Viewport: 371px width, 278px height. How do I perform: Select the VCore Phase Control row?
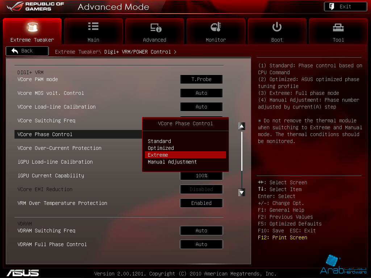(78, 134)
